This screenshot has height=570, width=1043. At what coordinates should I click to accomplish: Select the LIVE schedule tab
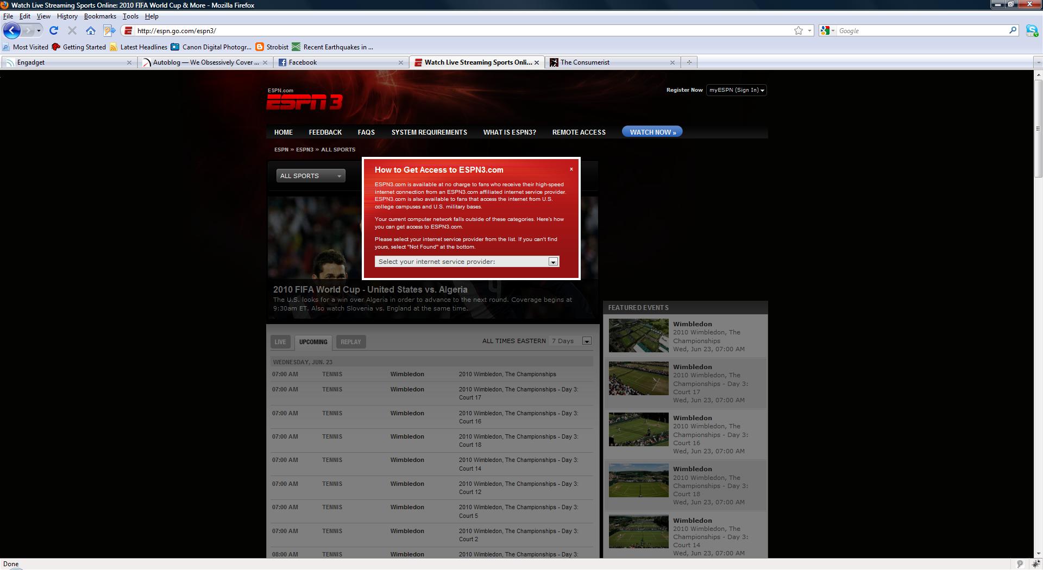click(x=280, y=342)
